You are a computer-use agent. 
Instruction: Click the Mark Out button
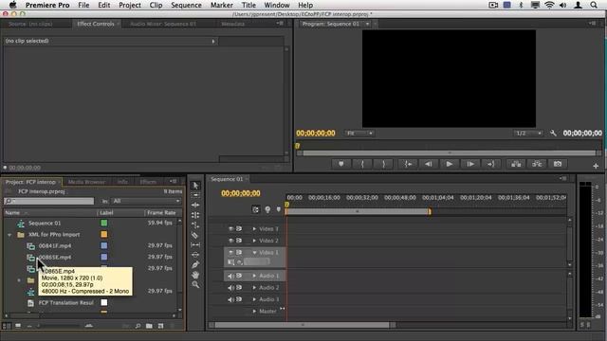click(383, 164)
